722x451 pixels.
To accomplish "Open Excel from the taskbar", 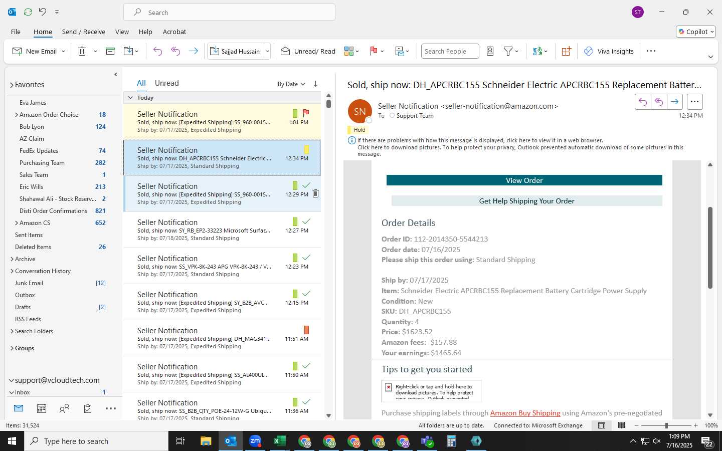I will click(280, 441).
